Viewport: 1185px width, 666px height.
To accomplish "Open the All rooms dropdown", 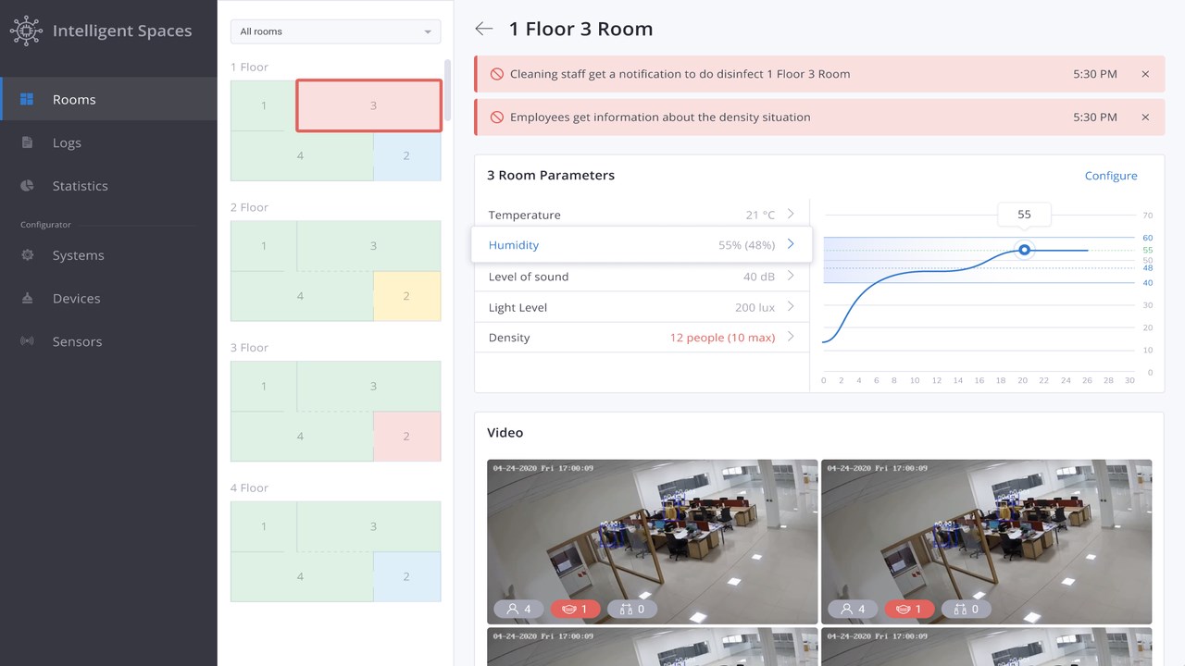I will 336,31.
